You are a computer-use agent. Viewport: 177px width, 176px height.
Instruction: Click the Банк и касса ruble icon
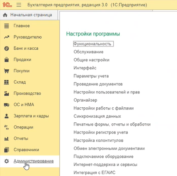pyautogui.click(x=6, y=48)
